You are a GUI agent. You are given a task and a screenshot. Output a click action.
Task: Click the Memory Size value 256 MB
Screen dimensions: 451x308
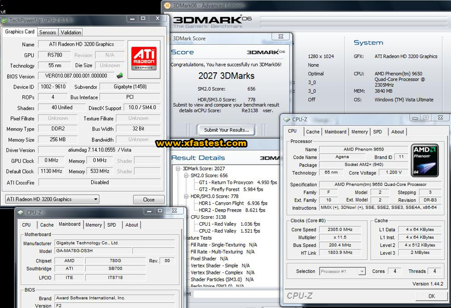pyautogui.click(x=58, y=139)
